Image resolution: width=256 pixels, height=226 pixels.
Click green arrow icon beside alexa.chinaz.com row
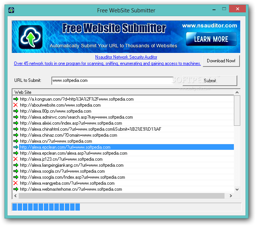[16, 135]
